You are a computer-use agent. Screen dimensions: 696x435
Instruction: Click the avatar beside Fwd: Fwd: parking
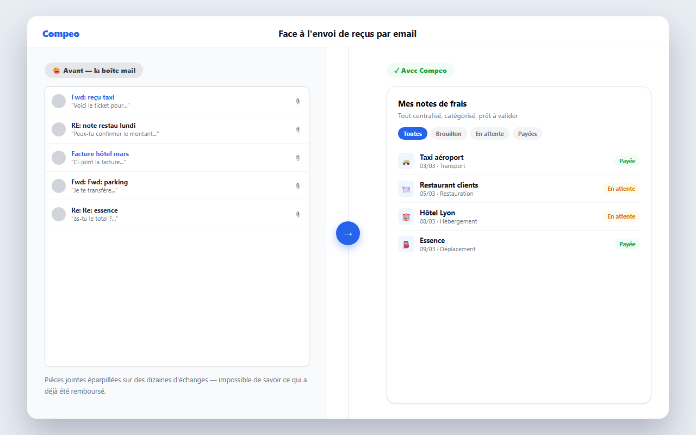coord(59,186)
